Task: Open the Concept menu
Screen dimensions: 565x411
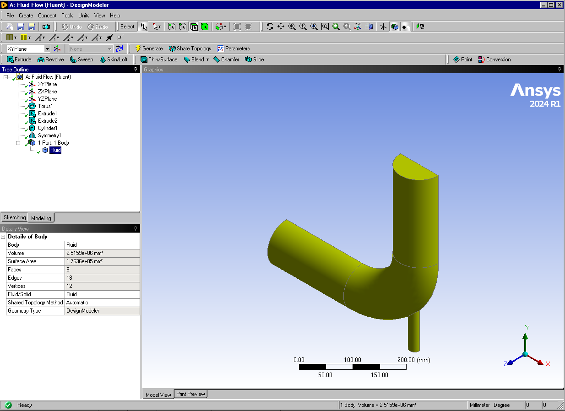Action: click(x=47, y=16)
